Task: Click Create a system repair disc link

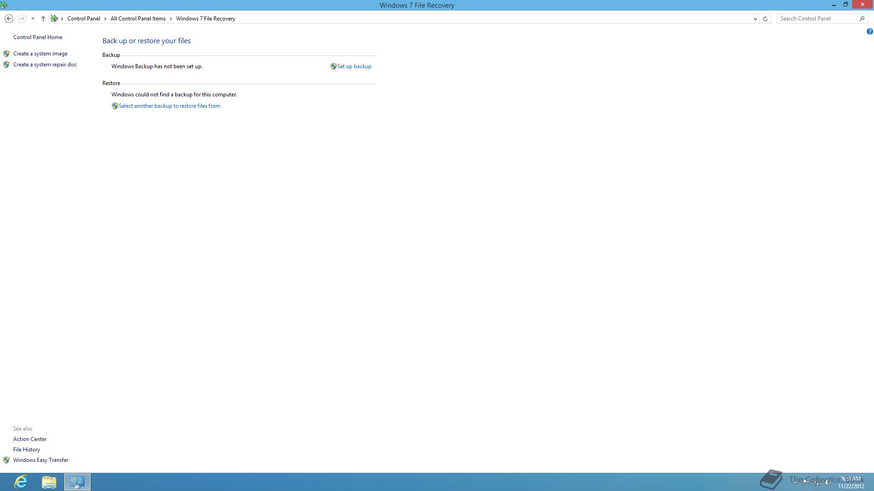Action: pyautogui.click(x=45, y=65)
